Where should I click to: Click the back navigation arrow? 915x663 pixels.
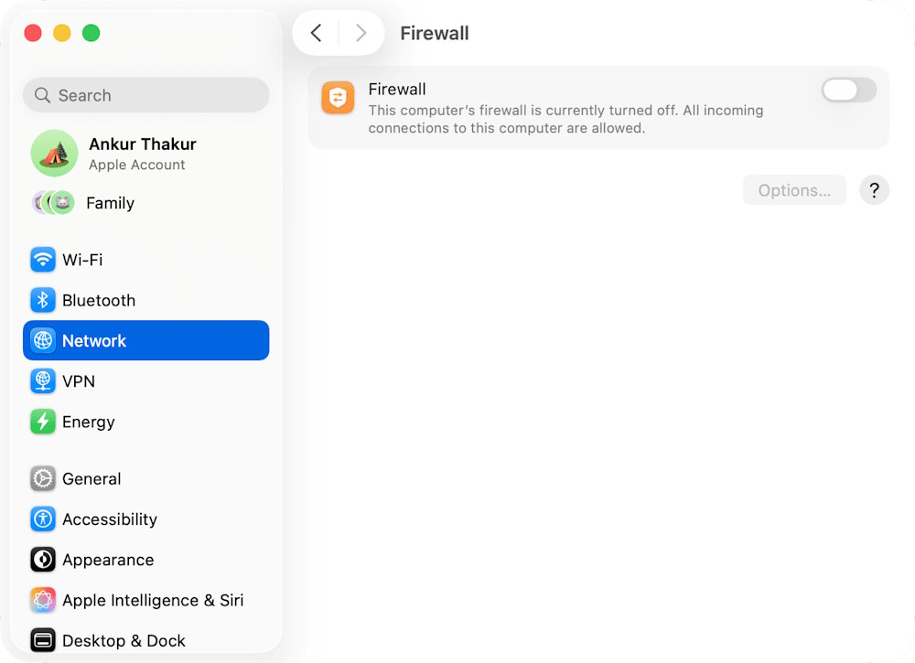(x=316, y=32)
